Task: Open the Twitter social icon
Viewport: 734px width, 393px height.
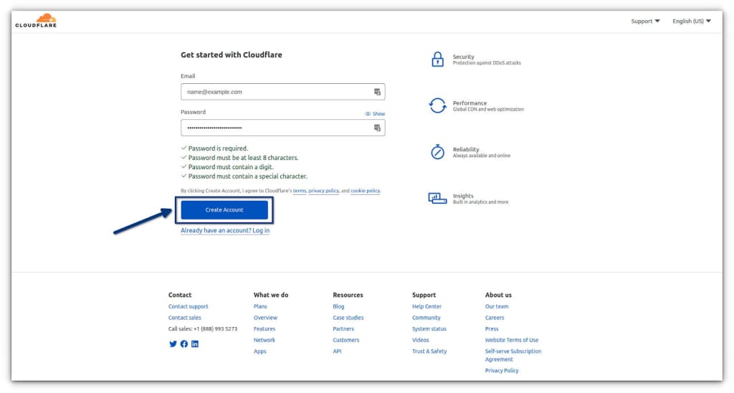Action: point(173,344)
